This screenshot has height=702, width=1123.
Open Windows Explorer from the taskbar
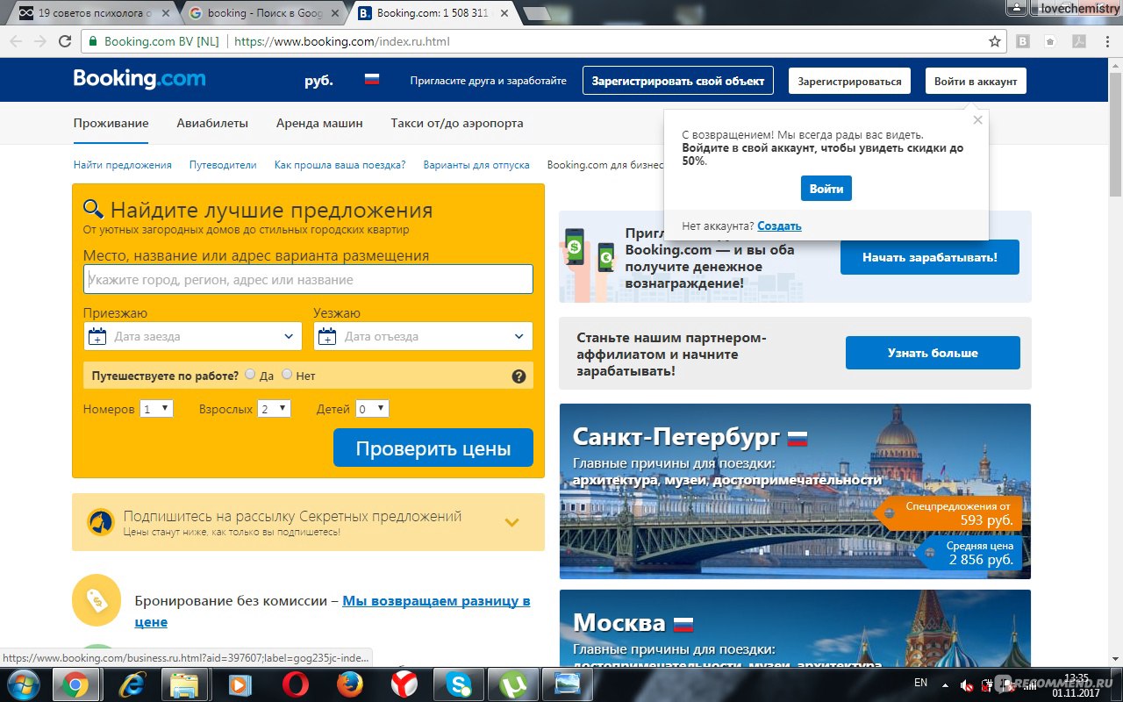pos(186,684)
